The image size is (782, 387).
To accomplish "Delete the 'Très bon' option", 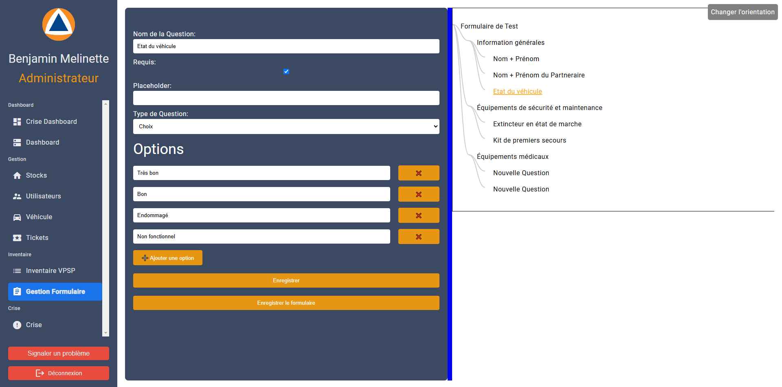I will [418, 173].
